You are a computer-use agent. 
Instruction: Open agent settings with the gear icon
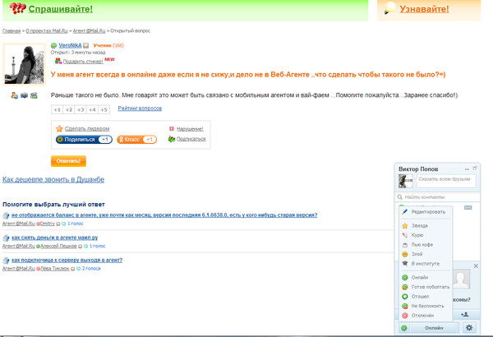pos(469,328)
